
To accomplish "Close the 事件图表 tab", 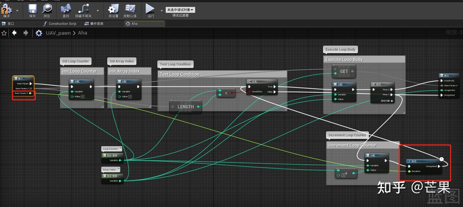I will 121,24.
